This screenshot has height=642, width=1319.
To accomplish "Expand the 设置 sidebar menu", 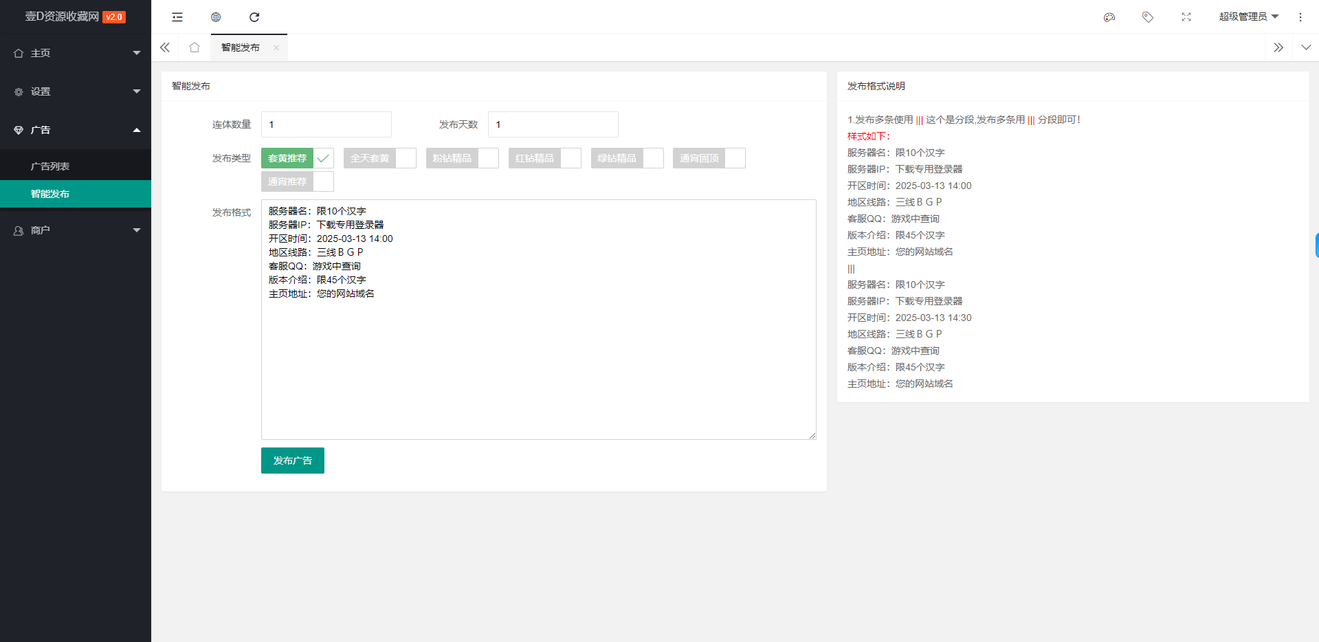I will (x=76, y=91).
